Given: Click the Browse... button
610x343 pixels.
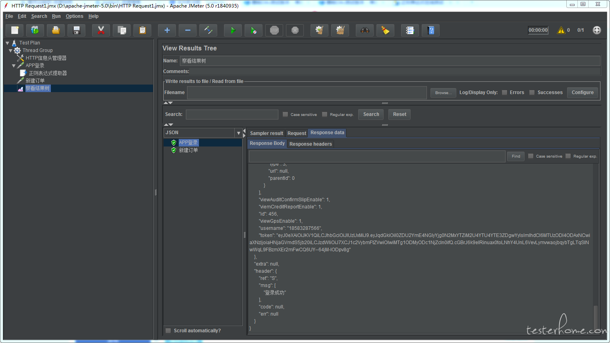Looking at the screenshot, I should pyautogui.click(x=443, y=93).
